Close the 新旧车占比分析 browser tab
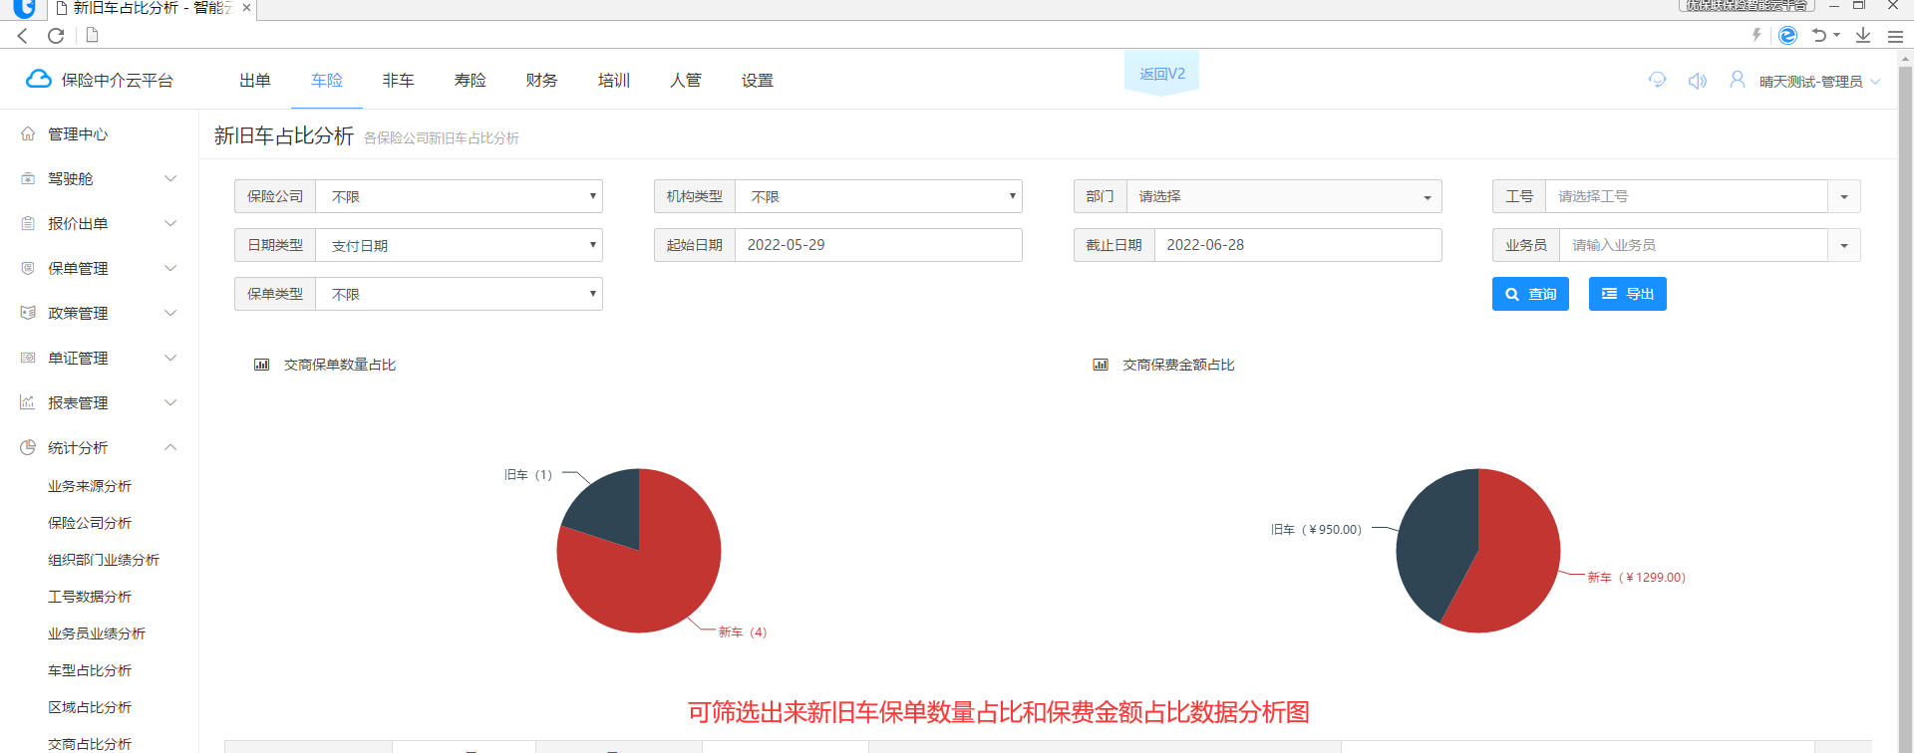This screenshot has height=753, width=1914. pyautogui.click(x=246, y=8)
